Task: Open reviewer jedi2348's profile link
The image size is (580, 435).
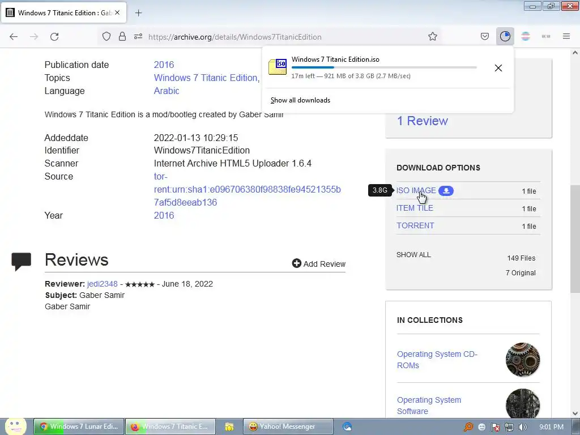Action: [x=103, y=284]
